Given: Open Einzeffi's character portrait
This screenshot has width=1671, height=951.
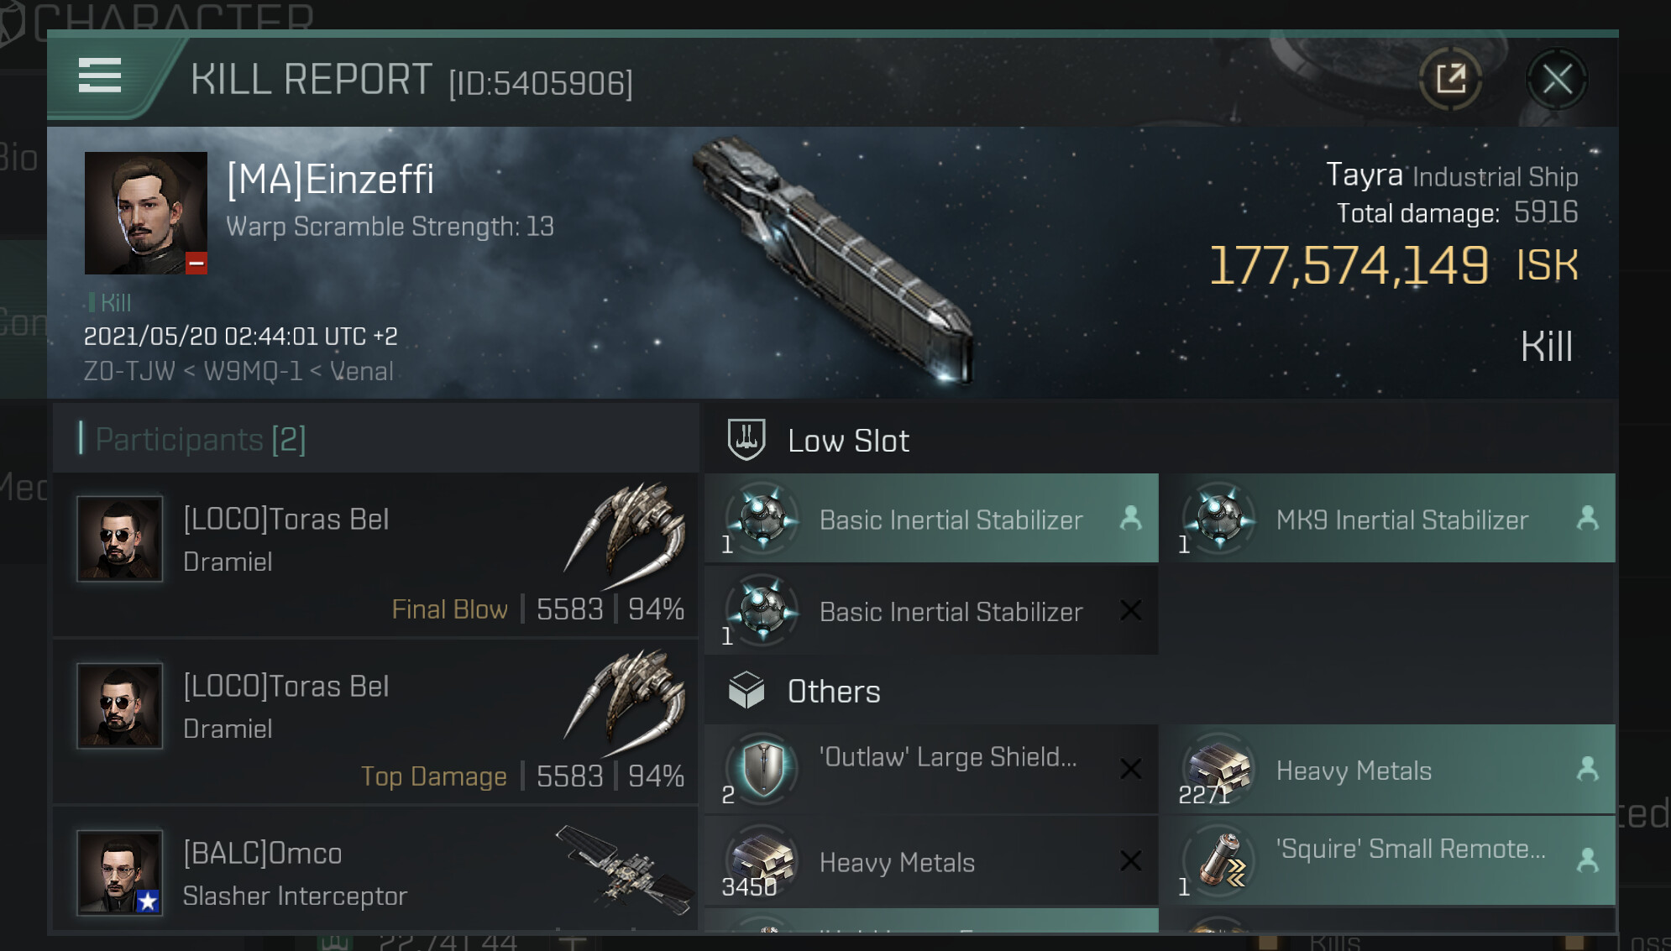Looking at the screenshot, I should pyautogui.click(x=146, y=212).
